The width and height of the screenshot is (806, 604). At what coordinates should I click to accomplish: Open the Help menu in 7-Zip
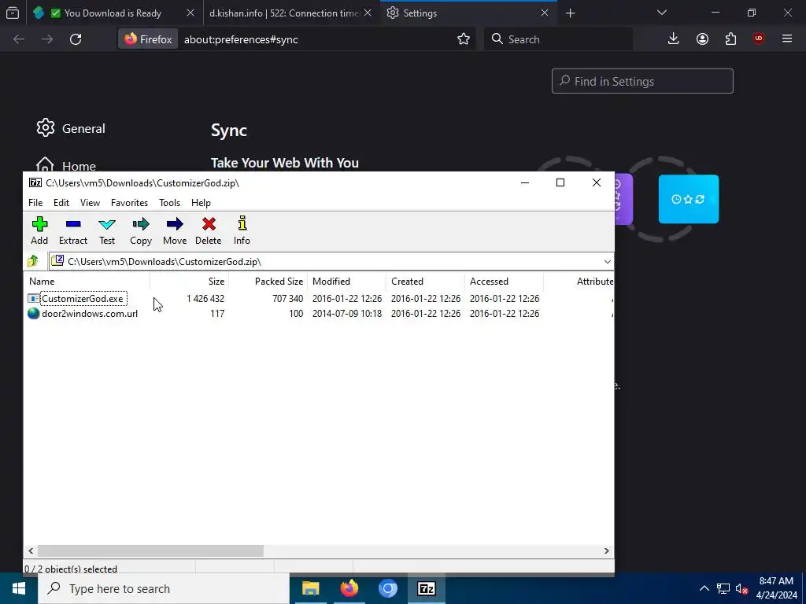201,203
